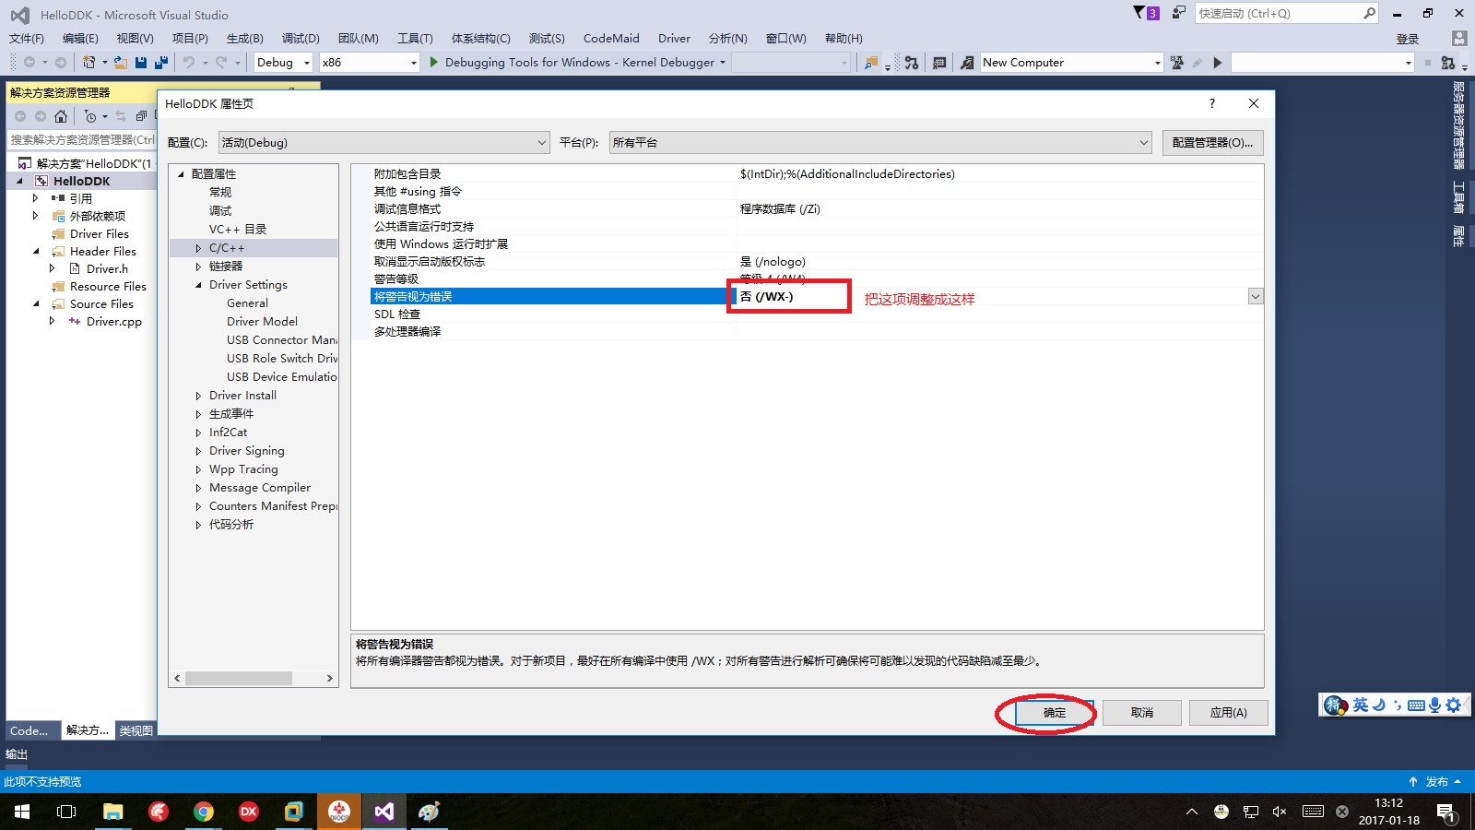The height and width of the screenshot is (830, 1475).
Task: Click the Redo arrow icon
Action: pyautogui.click(x=221, y=63)
